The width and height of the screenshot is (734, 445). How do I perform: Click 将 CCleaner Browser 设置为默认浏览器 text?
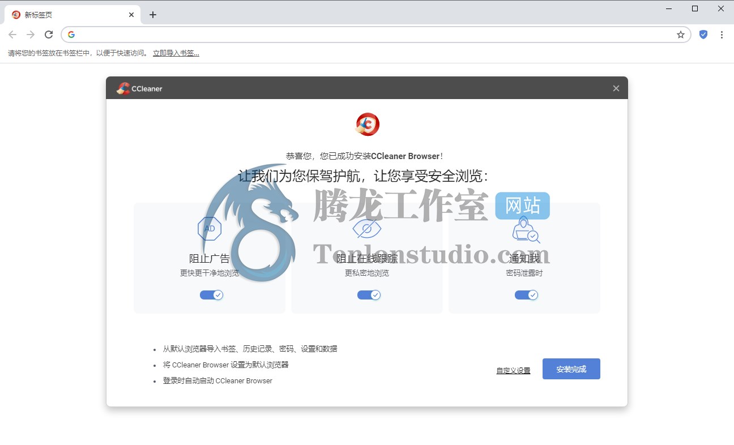click(x=226, y=365)
